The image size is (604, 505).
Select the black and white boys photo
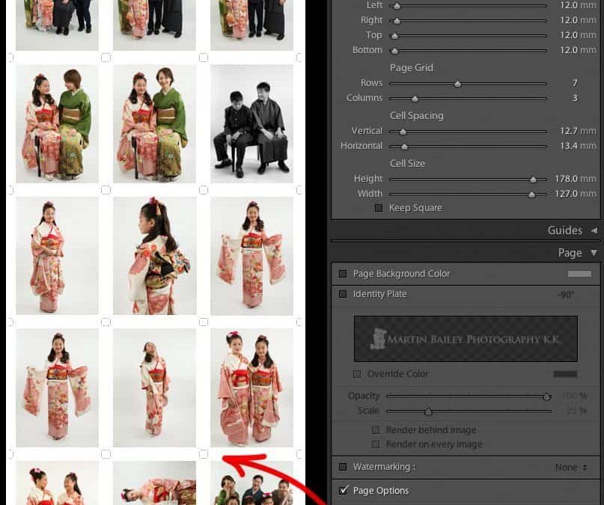click(251, 123)
